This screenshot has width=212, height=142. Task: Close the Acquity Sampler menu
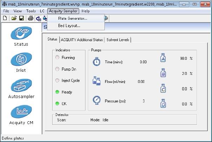(63, 11)
